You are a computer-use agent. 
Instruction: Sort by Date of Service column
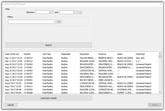click(13, 54)
